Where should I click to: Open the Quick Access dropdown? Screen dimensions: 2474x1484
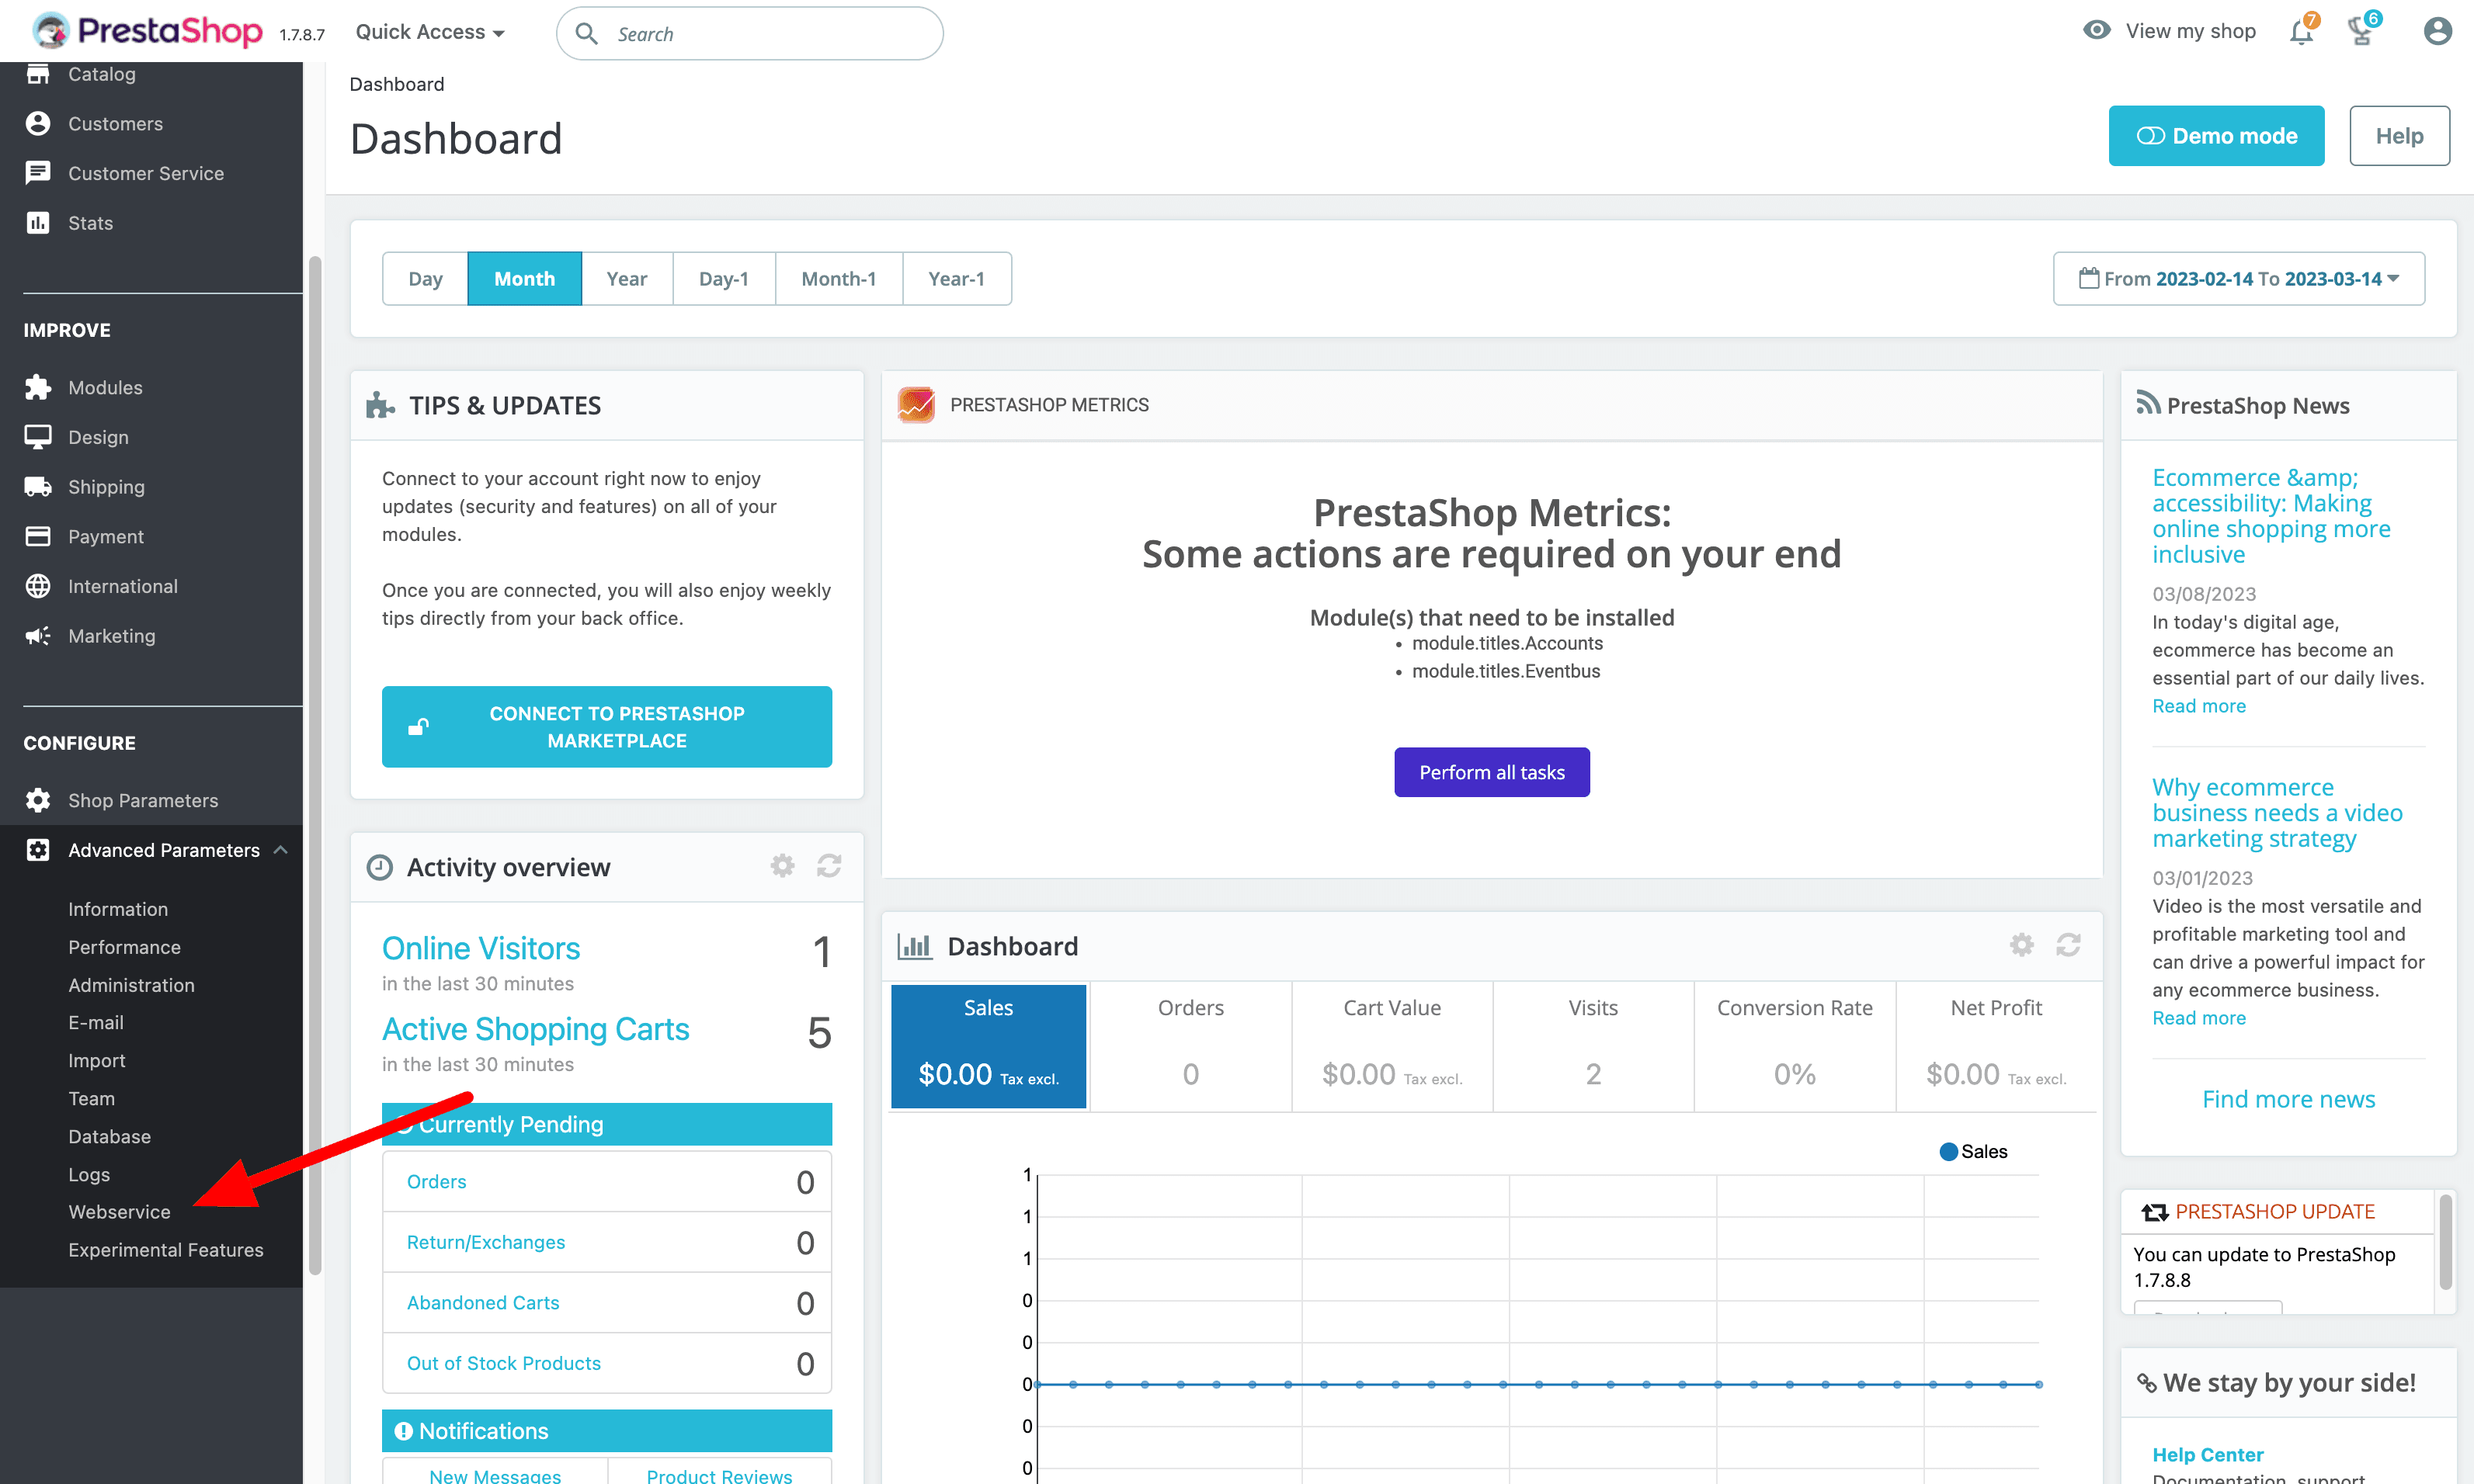tap(430, 32)
